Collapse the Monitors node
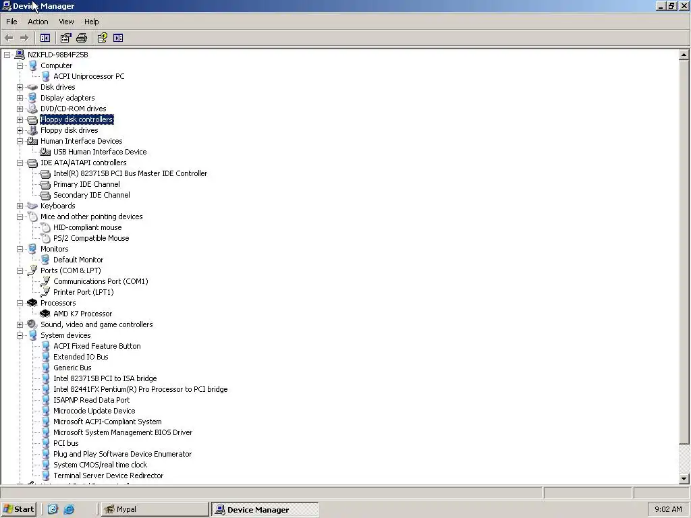Viewport: 691px width, 518px height. 20,249
